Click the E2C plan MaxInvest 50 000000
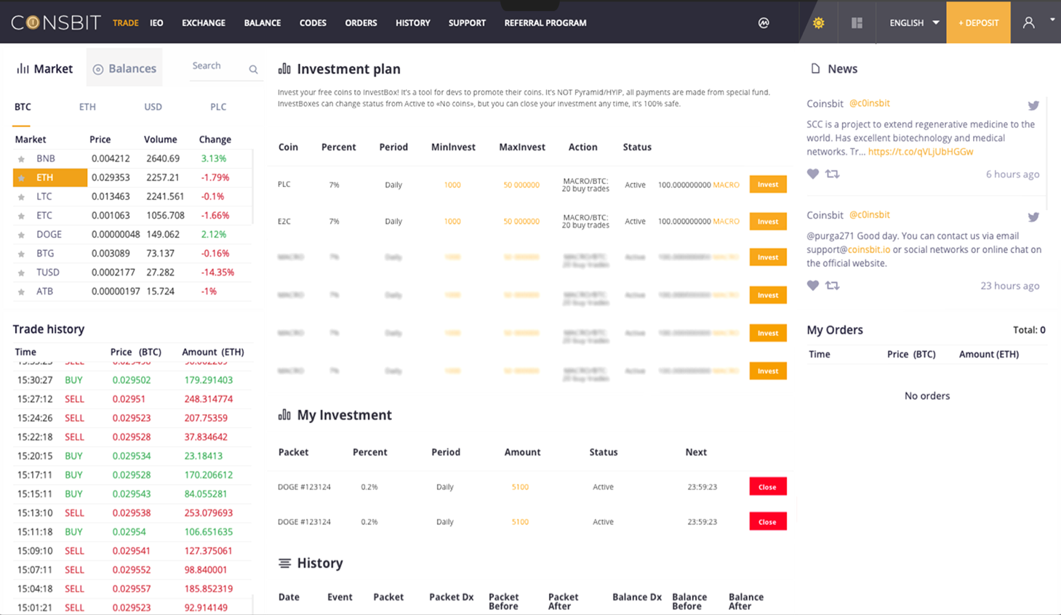The image size is (1061, 615). pyautogui.click(x=521, y=221)
